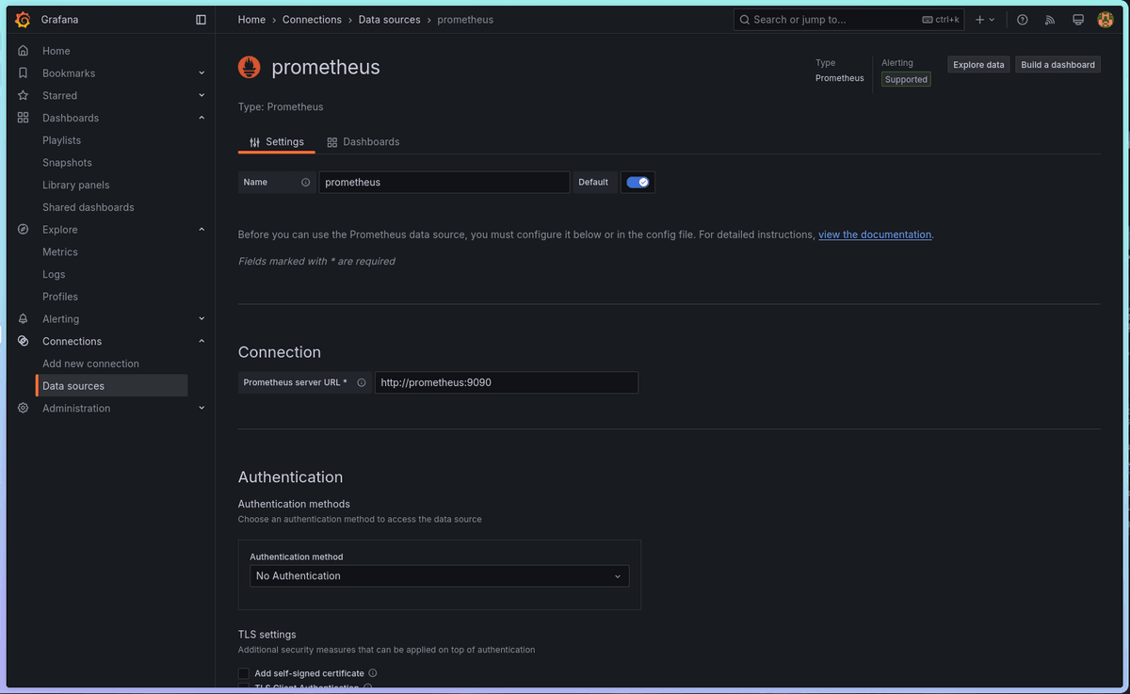Click the info icon beside Name
Image resolution: width=1130 pixels, height=694 pixels.
pos(305,182)
